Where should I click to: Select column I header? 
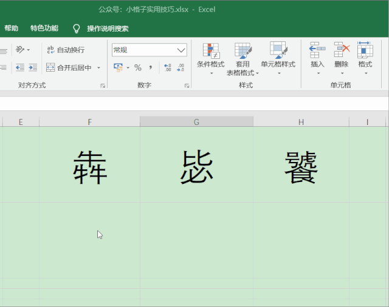tap(367, 122)
